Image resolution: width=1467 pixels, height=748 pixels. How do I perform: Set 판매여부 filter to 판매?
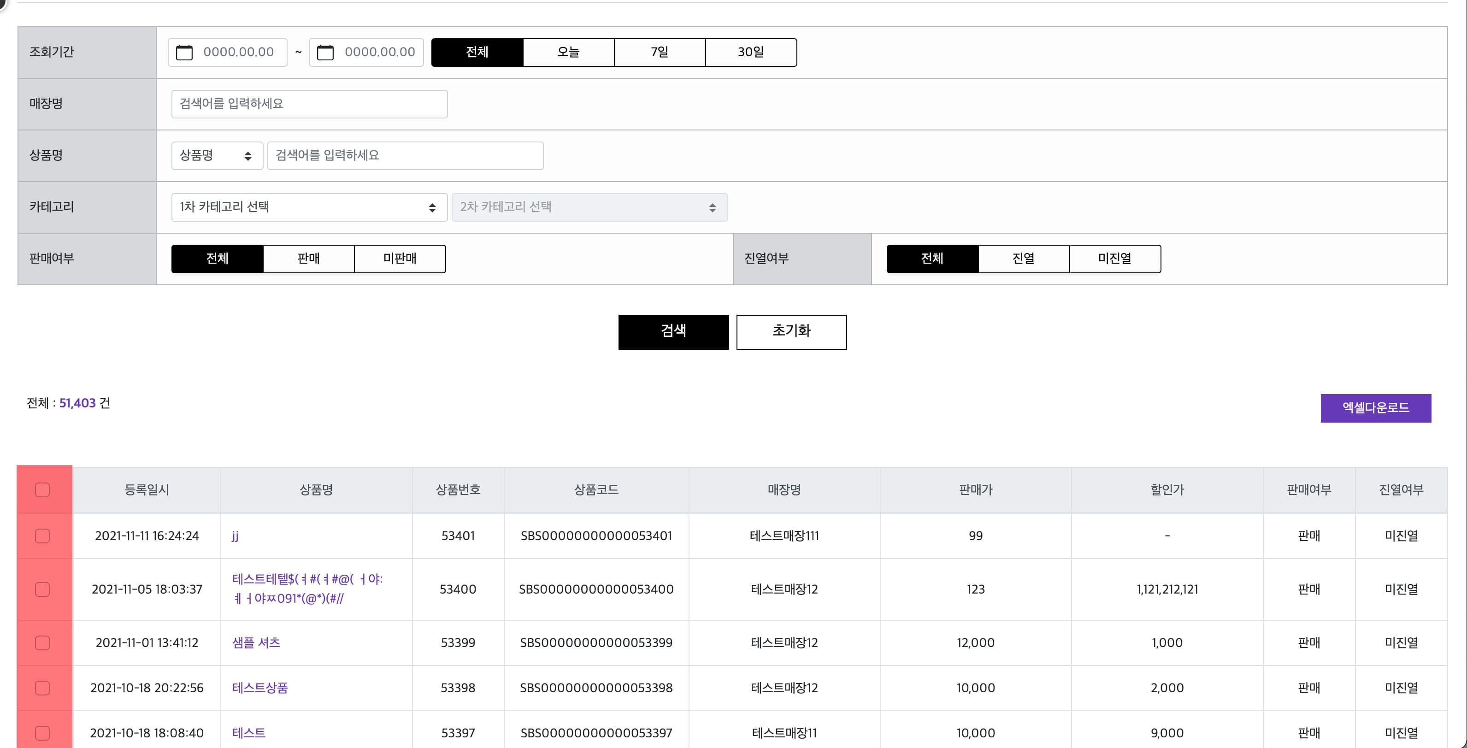click(x=308, y=259)
